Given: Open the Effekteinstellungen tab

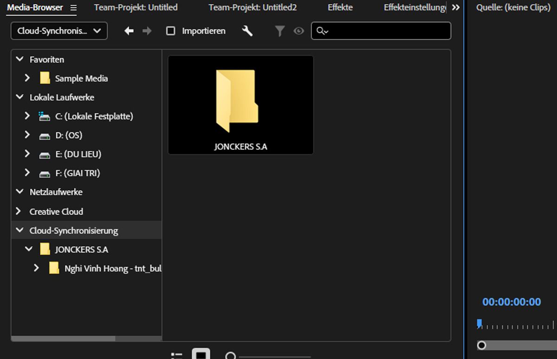Looking at the screenshot, I should pos(415,7).
